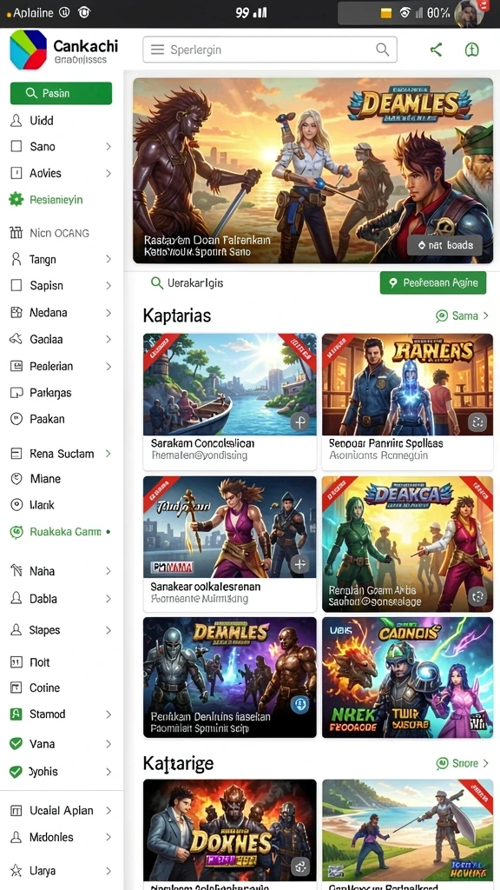Click corner icon on Sepooar Panniirc Spolleas card

coord(477,422)
